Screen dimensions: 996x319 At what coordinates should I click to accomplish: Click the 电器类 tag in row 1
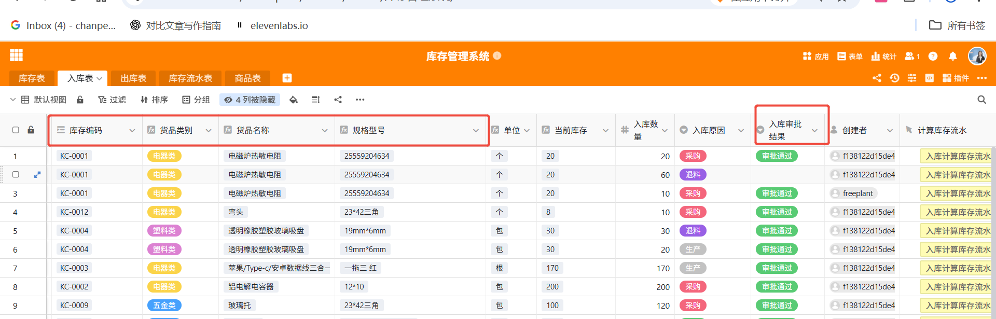tap(164, 156)
